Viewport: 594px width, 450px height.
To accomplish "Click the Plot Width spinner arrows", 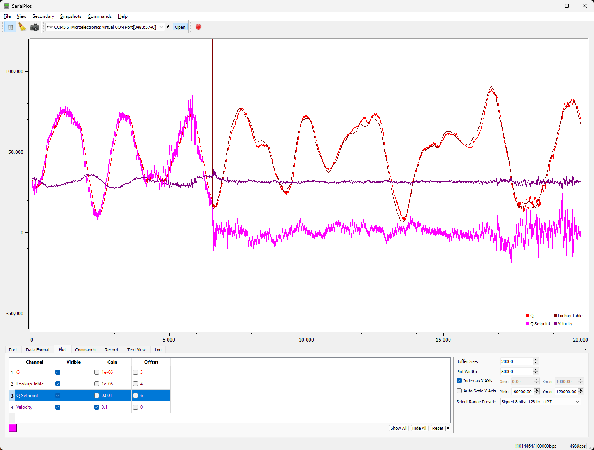I will tap(536, 371).
